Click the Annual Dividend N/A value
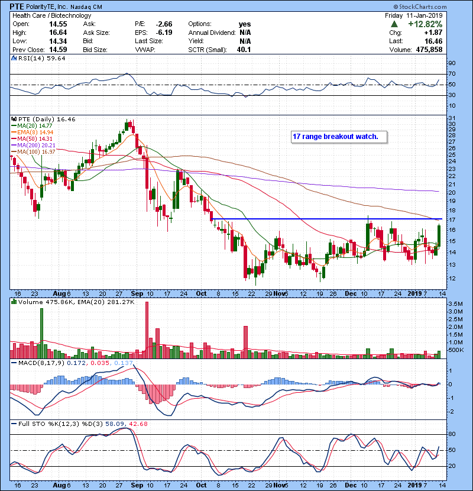This screenshot has width=473, height=491. pos(245,33)
